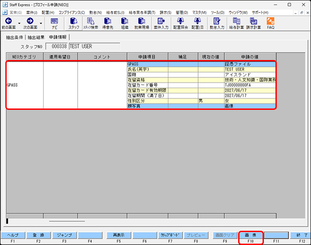
Task: Click the 申請の値 column header
Action: coord(250,57)
